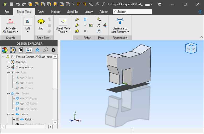Screen dimensions: 204x134
Task: Open the color wheel in Design Explorer
Action: pos(4,50)
